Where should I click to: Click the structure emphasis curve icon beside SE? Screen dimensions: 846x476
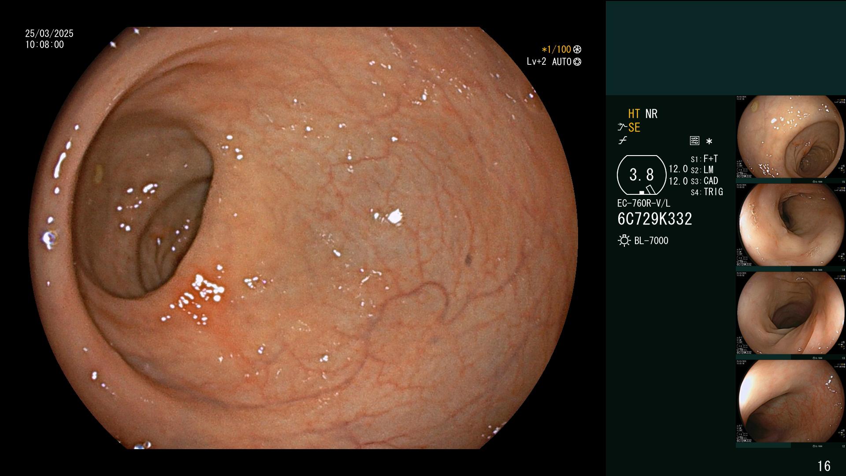coord(622,127)
